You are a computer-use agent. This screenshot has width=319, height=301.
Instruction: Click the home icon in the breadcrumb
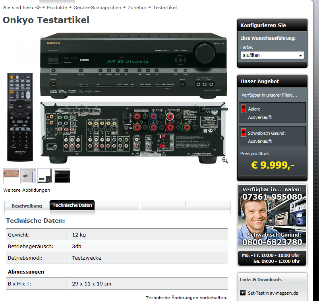tap(38, 7)
